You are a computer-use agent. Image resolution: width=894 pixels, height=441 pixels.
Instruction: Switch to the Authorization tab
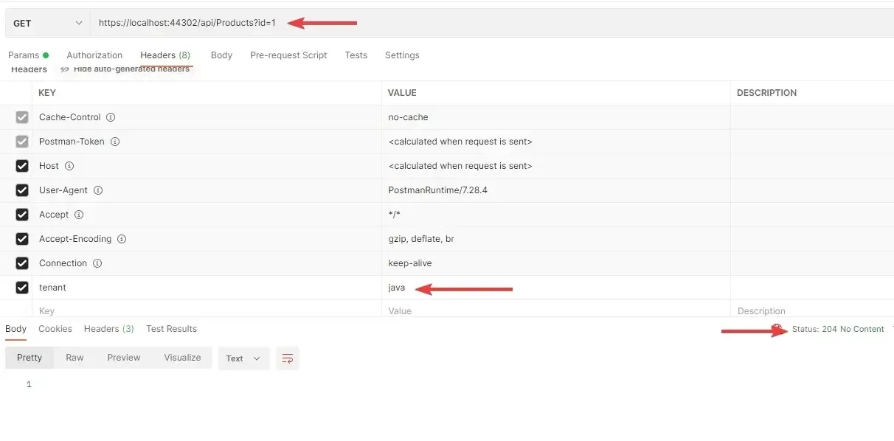coord(94,55)
